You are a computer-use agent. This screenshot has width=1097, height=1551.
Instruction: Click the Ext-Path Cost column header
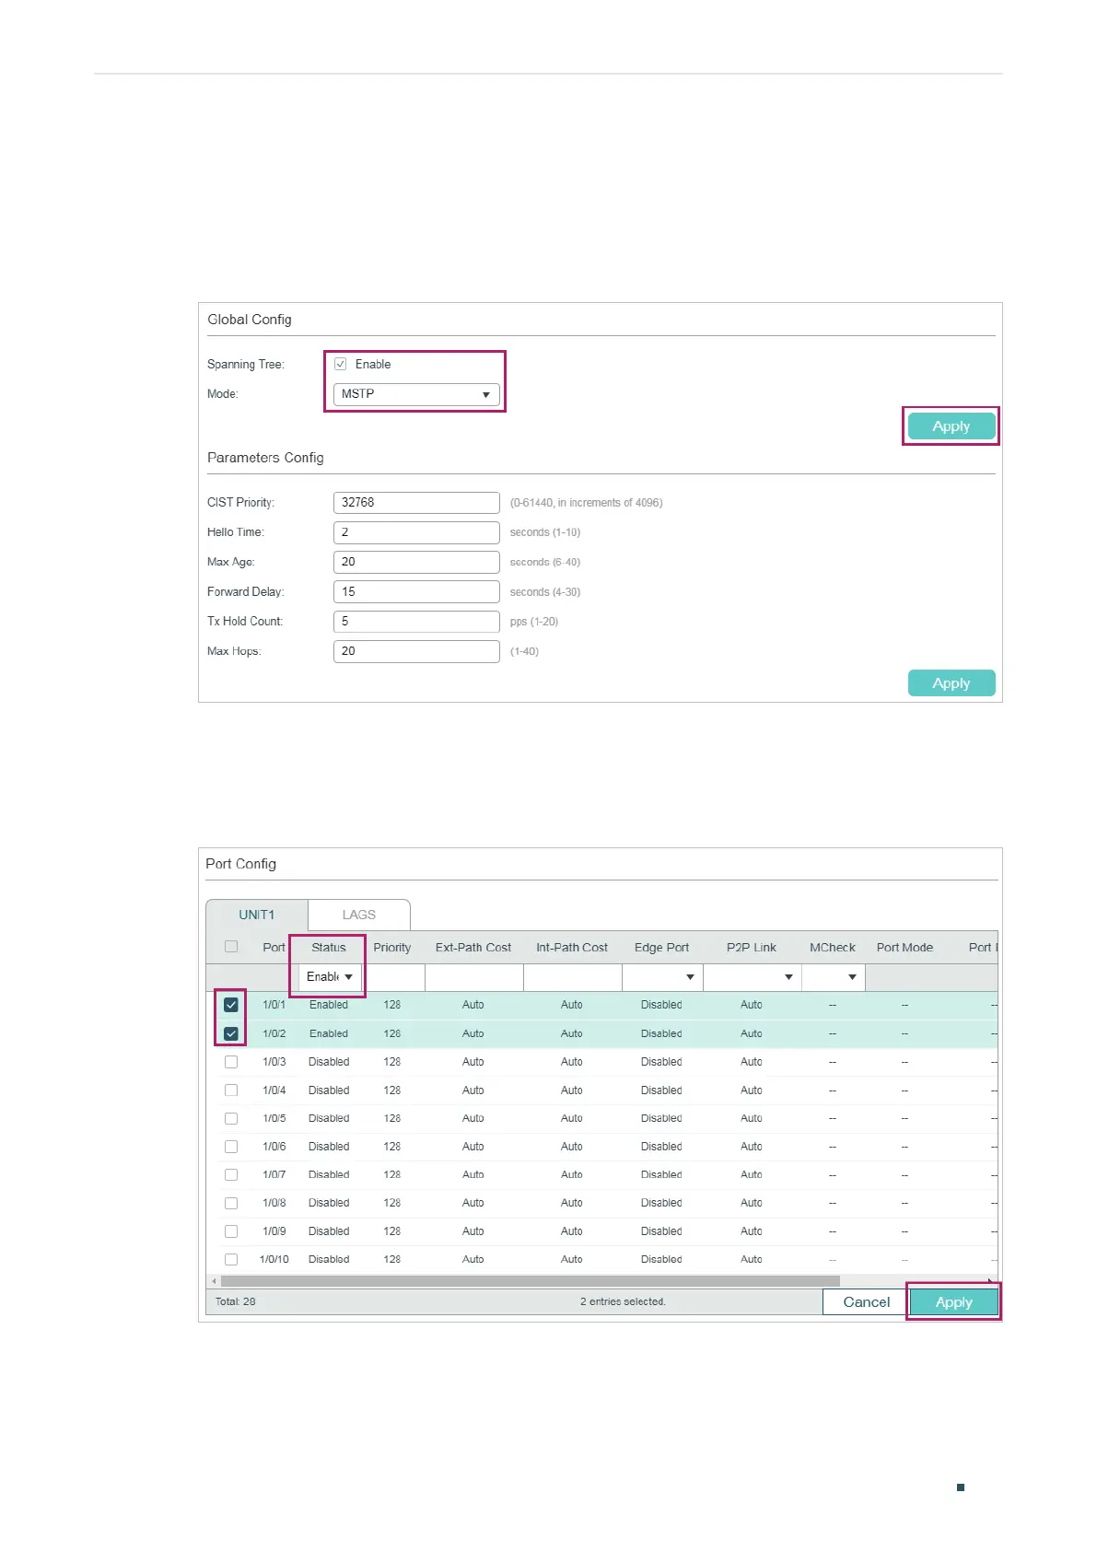[x=473, y=947]
